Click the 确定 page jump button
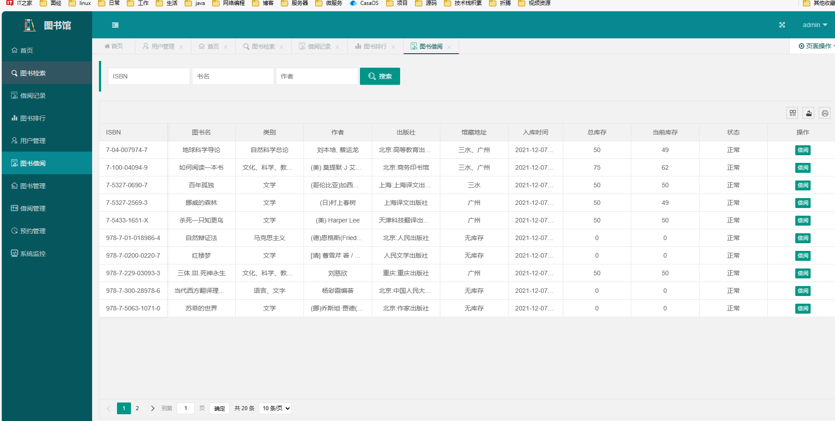The image size is (835, 421). click(219, 408)
